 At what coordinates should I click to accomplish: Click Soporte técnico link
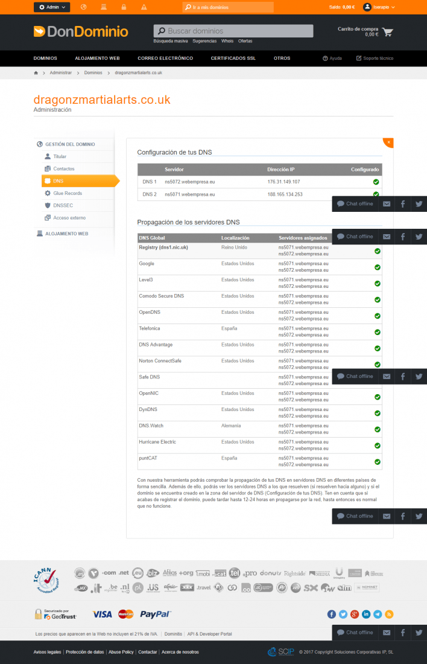pyautogui.click(x=375, y=59)
